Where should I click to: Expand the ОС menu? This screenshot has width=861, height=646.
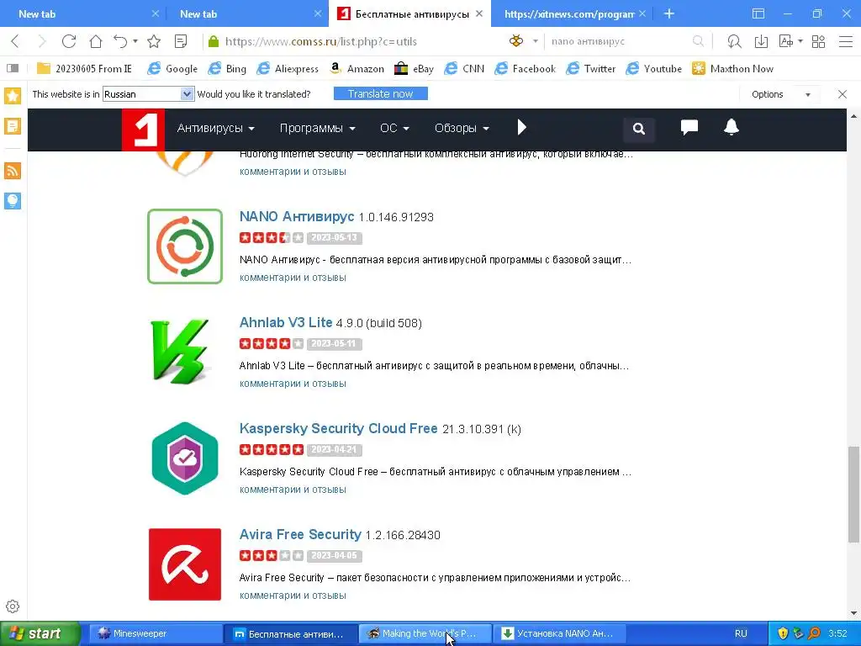point(394,128)
